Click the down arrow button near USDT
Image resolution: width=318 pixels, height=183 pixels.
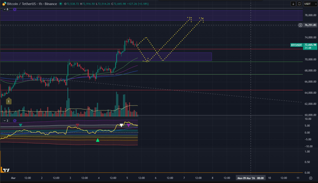[293, 4]
